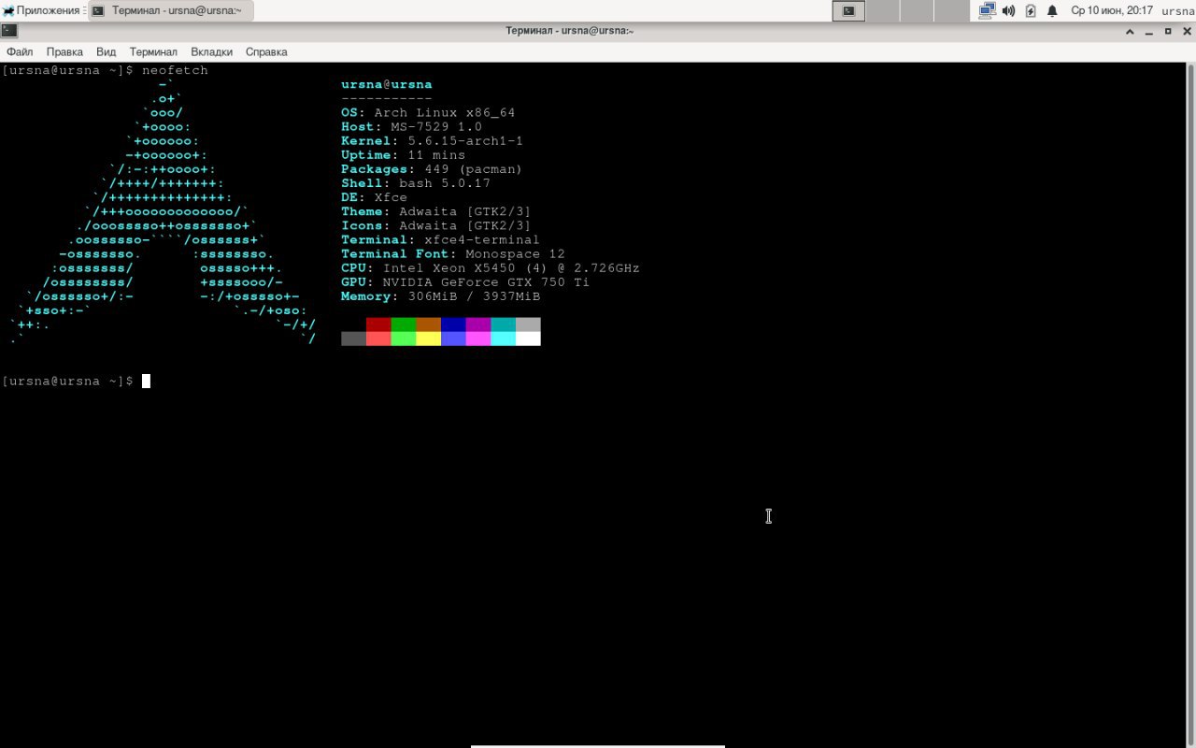Click the red color block in top row
The image size is (1196, 748).
click(378, 324)
